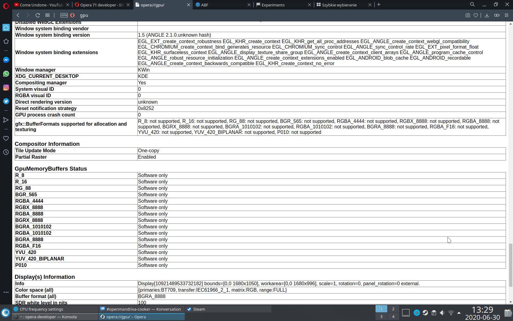Click the clock showing 13:29
This screenshot has height=321, width=513.
pyautogui.click(x=482, y=310)
